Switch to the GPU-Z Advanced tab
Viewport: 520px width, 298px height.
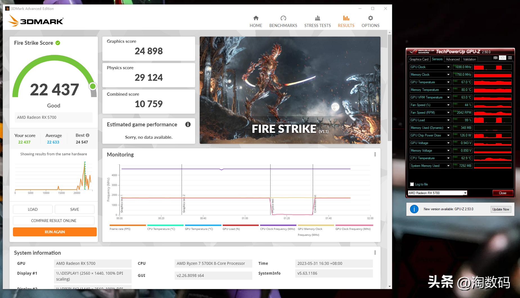[x=453, y=59]
